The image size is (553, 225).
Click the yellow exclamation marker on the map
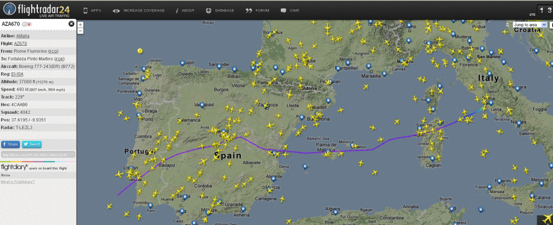click(x=140, y=51)
